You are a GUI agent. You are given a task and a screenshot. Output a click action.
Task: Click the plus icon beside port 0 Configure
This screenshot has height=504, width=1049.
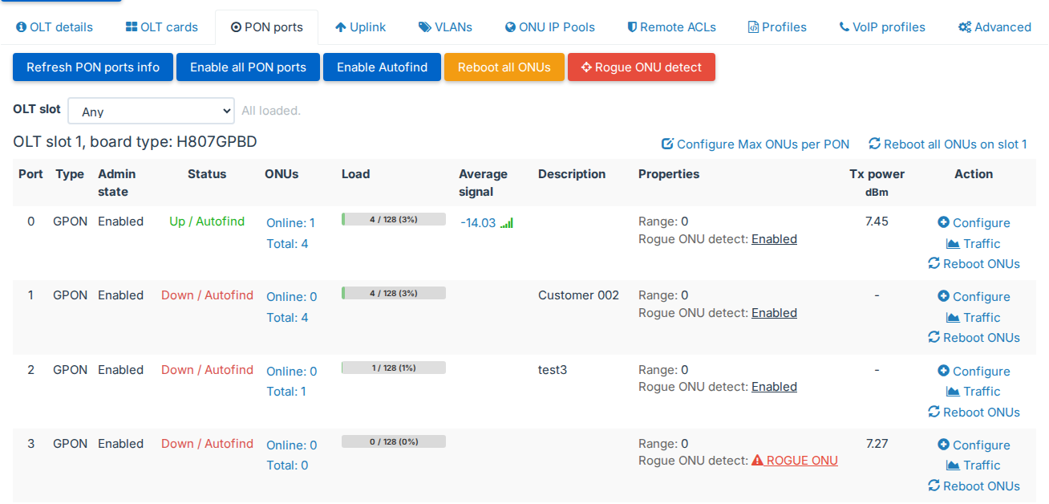943,222
